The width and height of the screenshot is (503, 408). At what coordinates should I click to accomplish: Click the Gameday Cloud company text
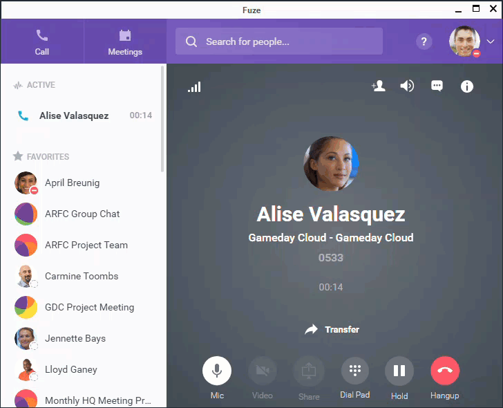click(x=331, y=238)
